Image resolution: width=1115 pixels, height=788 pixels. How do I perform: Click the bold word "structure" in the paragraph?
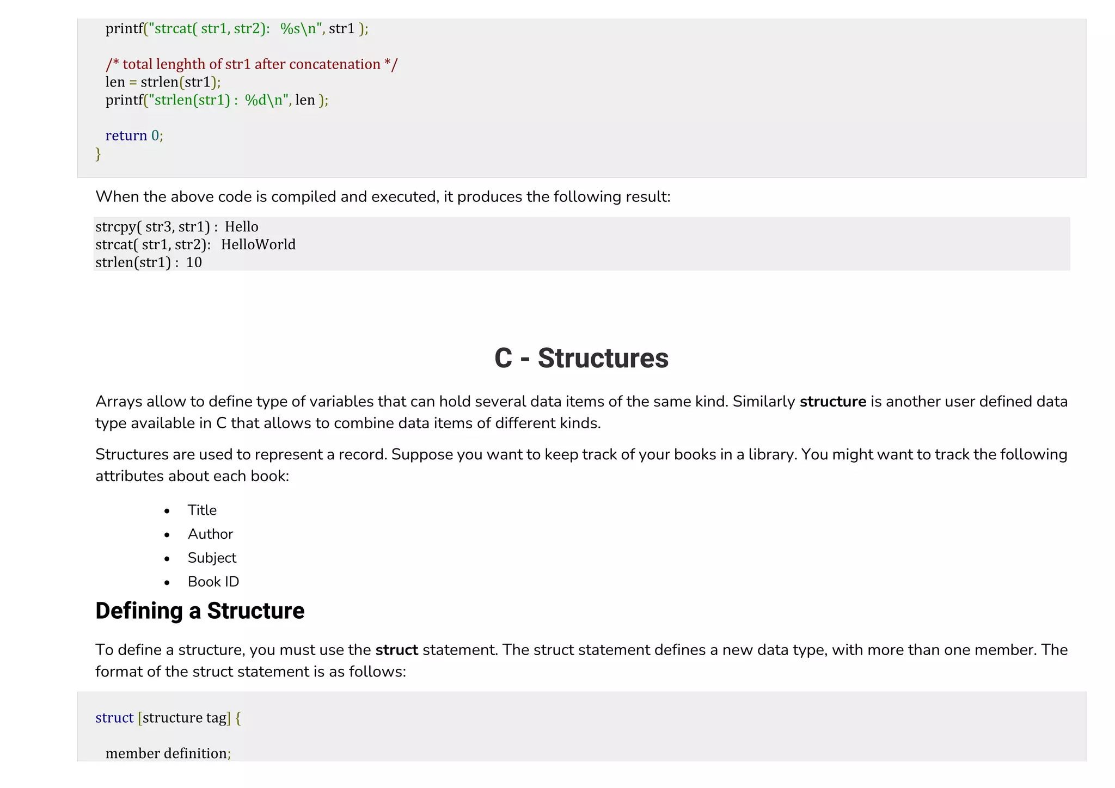tap(832, 402)
